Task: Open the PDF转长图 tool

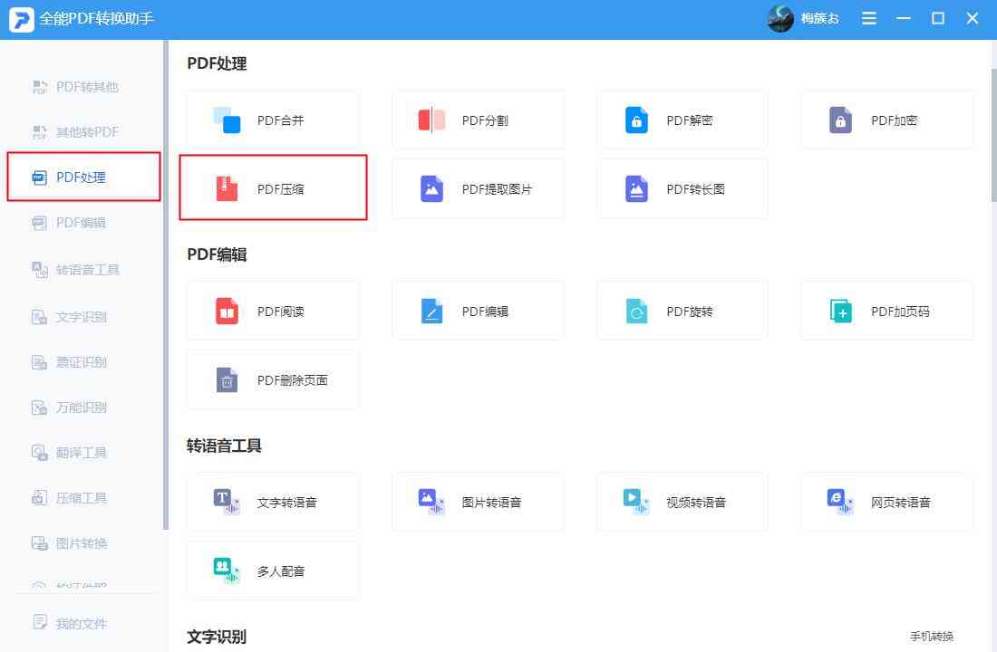Action: point(682,188)
